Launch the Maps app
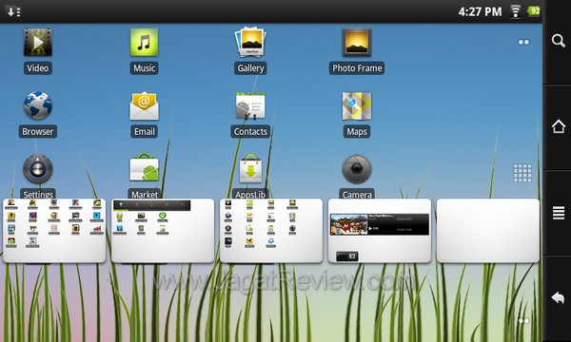Image resolution: width=571 pixels, height=342 pixels. 357,105
